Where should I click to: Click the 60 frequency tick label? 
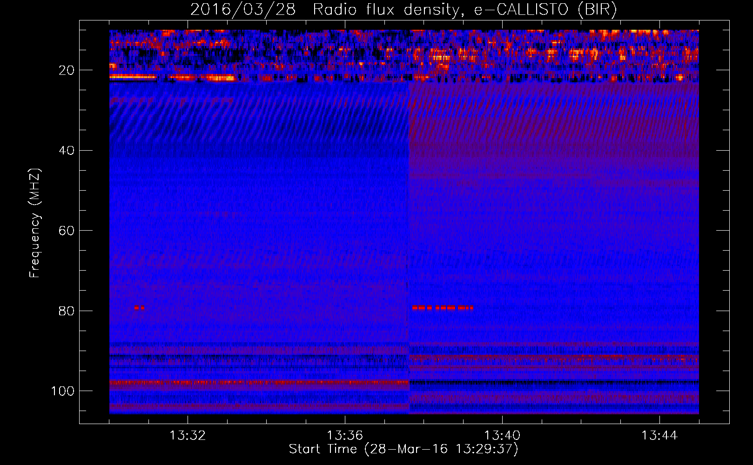67,231
